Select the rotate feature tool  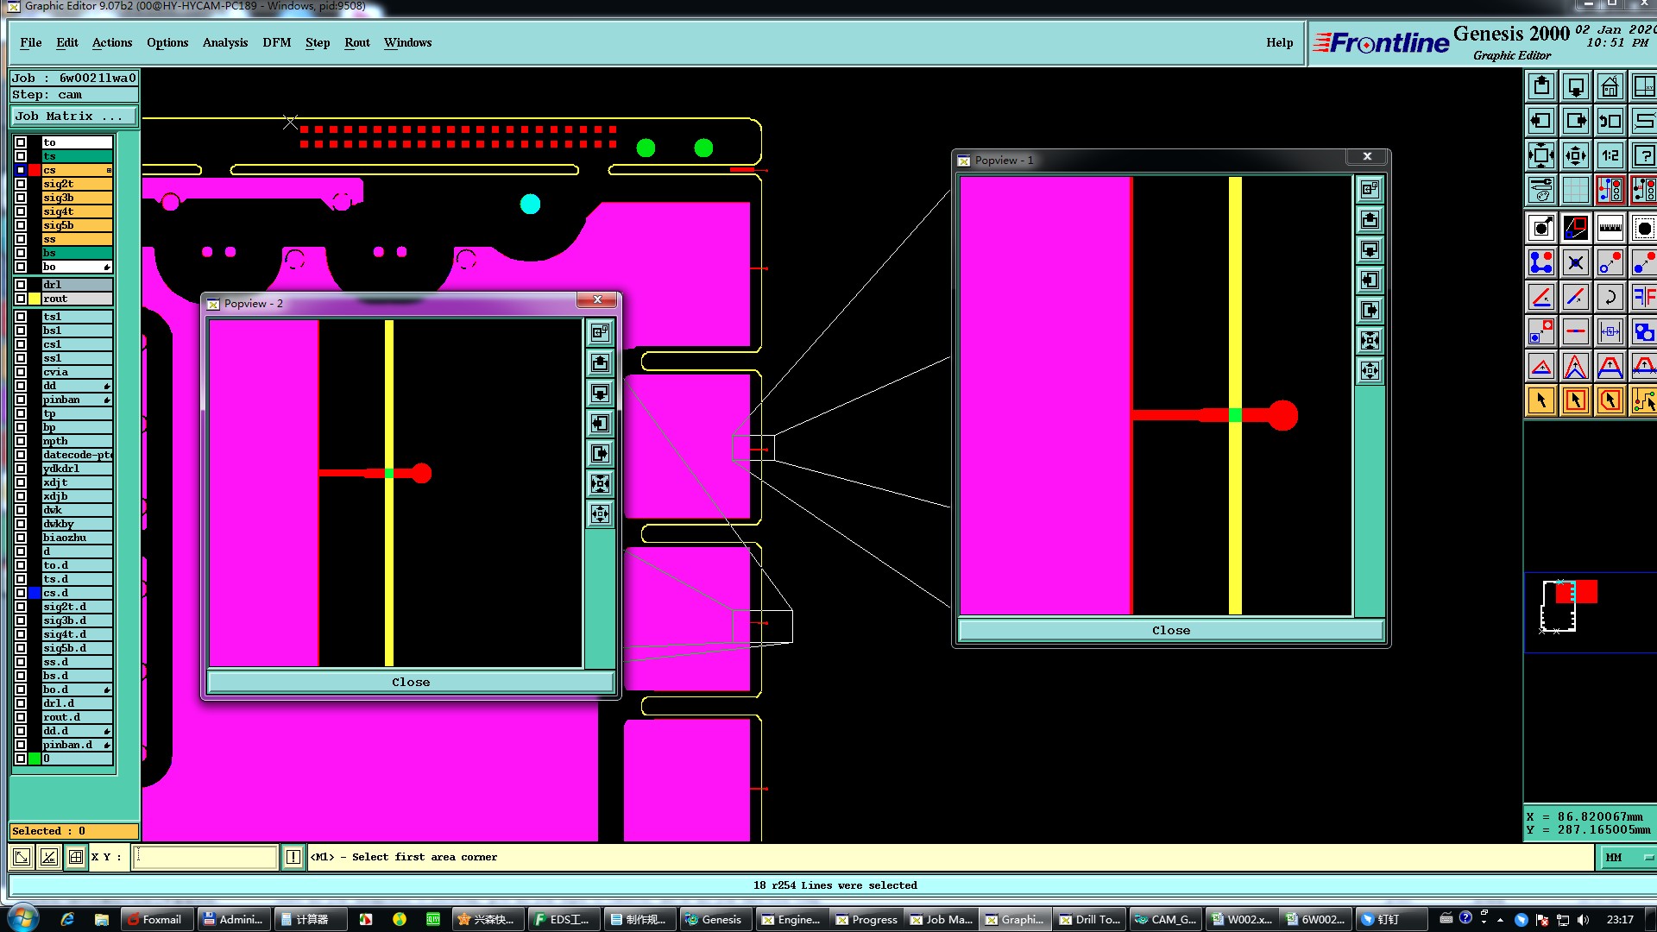tap(1610, 298)
